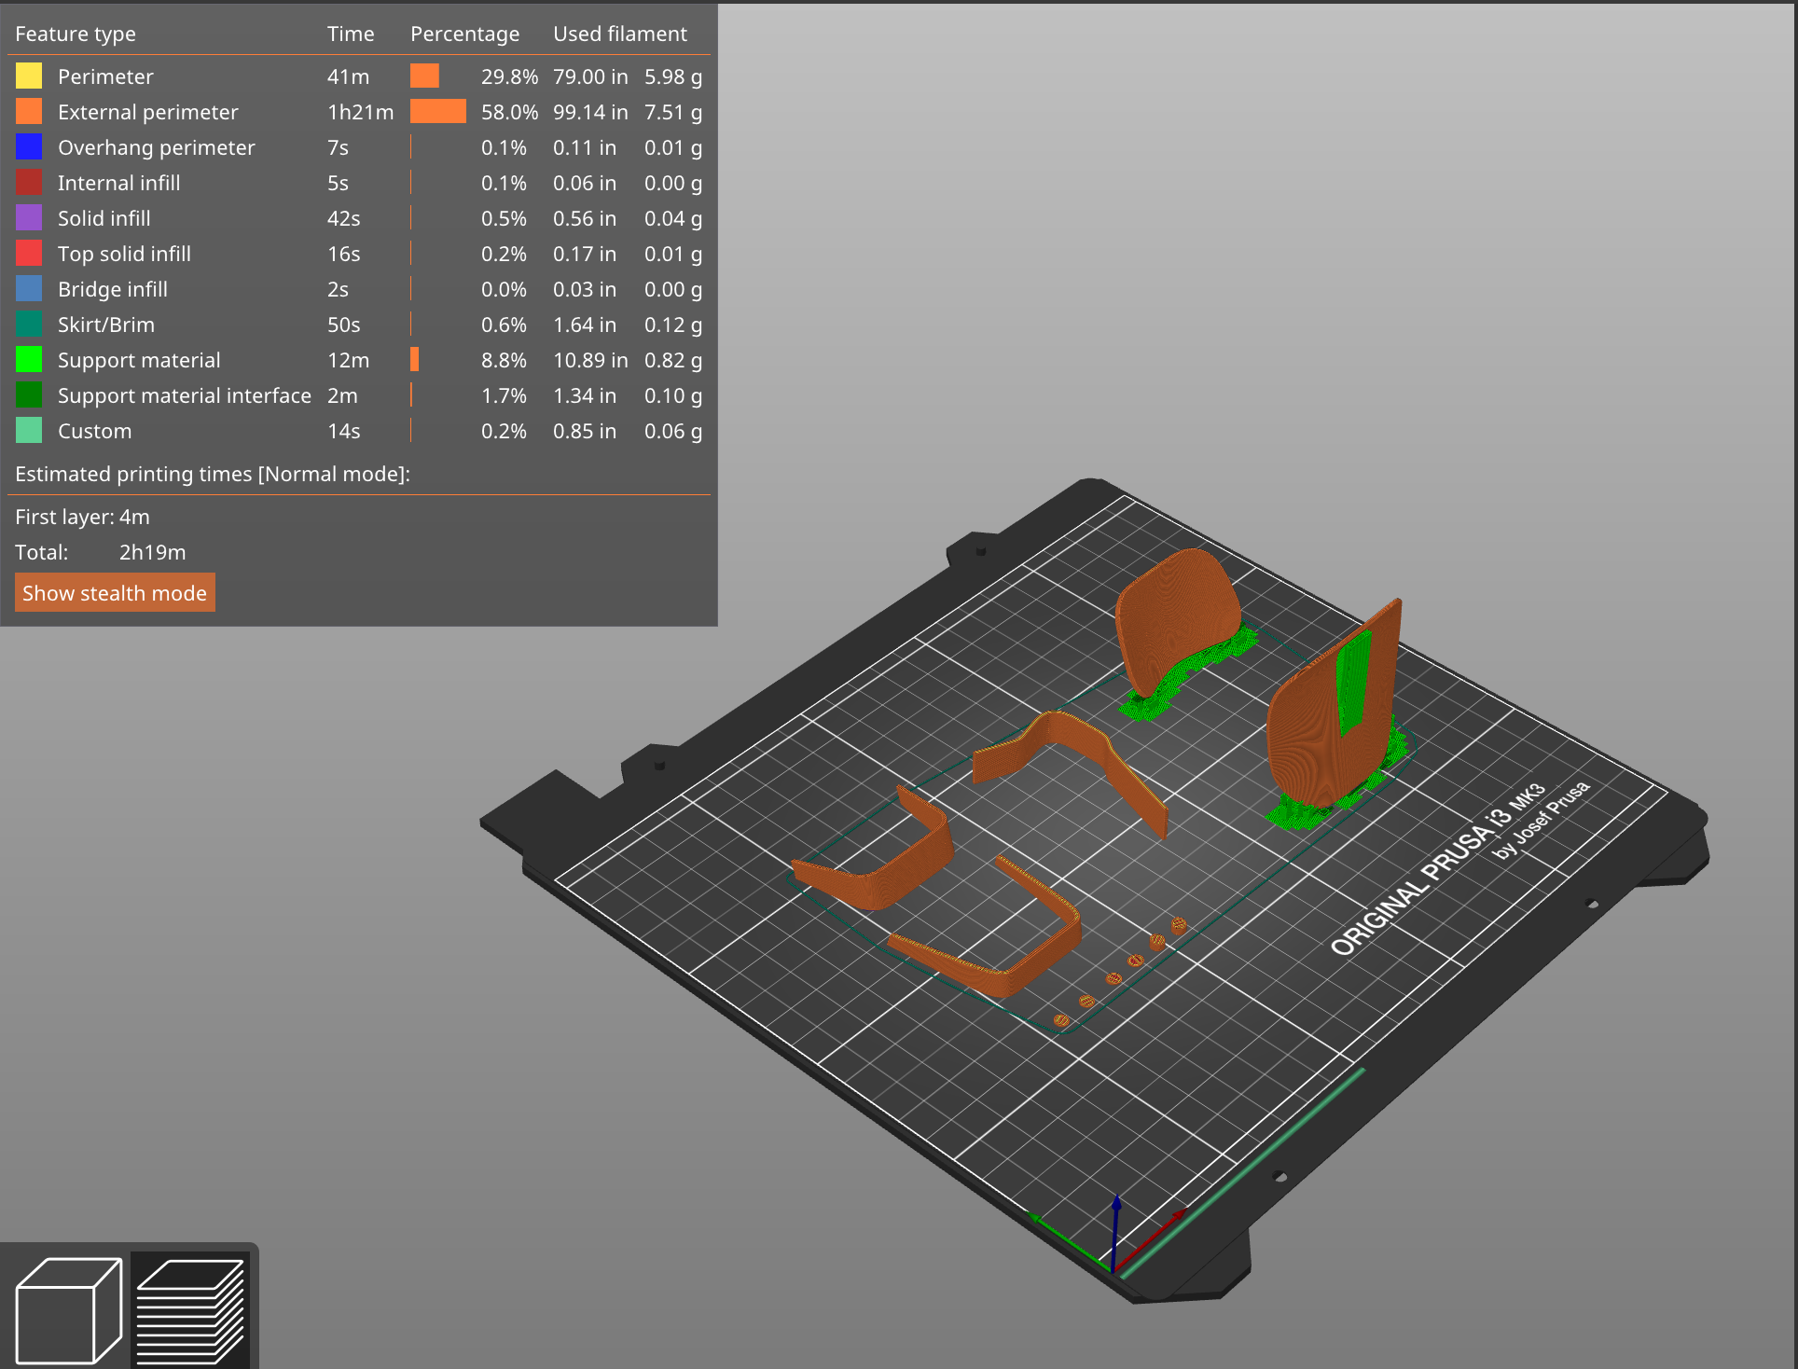Toggle the Support material green swatch
The image size is (1798, 1369).
coord(29,359)
